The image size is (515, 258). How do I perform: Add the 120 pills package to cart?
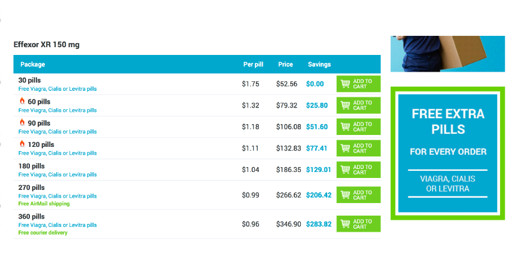(358, 148)
